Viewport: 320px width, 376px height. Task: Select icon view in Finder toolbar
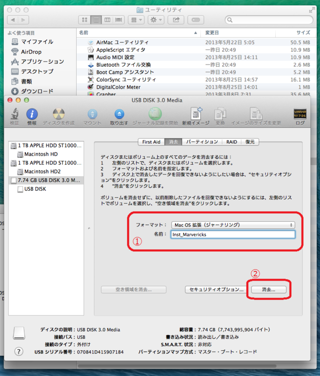click(x=85, y=20)
